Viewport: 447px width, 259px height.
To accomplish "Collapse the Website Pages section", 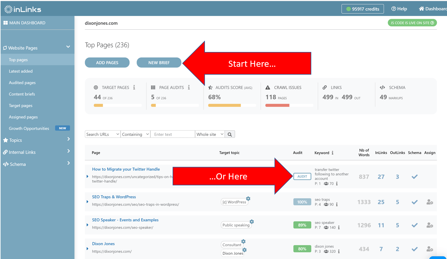I will tap(68, 47).
